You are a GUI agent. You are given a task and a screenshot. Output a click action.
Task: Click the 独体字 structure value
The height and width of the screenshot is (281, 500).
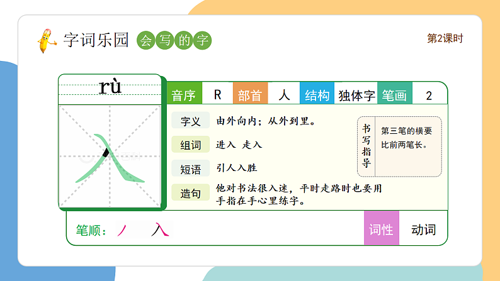pyautogui.click(x=356, y=96)
